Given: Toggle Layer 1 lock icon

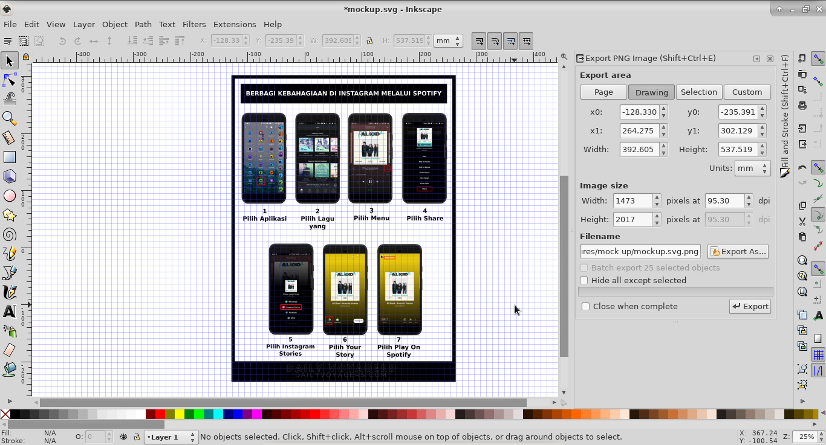Looking at the screenshot, I should [x=137, y=437].
